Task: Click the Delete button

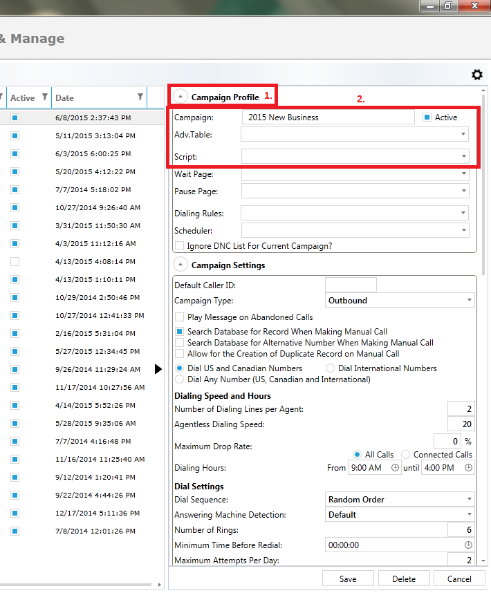Action: pyautogui.click(x=404, y=578)
